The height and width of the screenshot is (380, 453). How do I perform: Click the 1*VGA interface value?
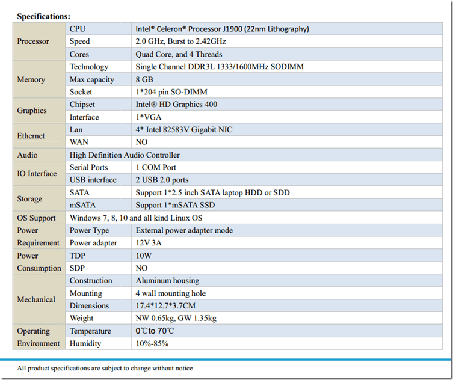coord(150,117)
